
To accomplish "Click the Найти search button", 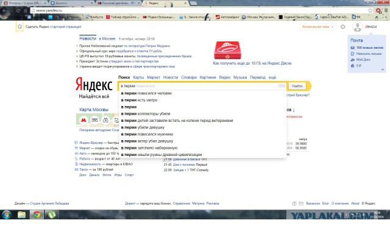I will pos(297,86).
